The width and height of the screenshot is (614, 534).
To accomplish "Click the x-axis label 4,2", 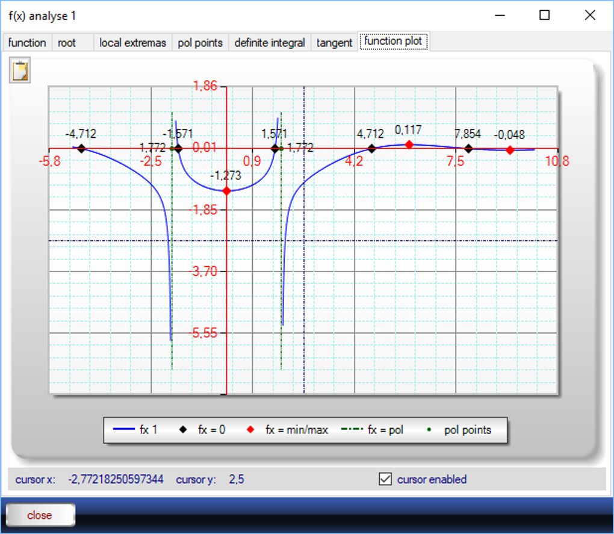I will 354,161.
